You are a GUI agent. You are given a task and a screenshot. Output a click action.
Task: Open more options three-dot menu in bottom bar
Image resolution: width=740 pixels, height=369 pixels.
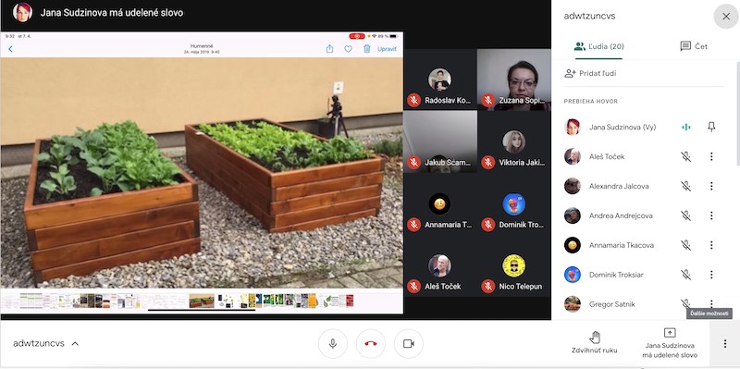coord(725,343)
